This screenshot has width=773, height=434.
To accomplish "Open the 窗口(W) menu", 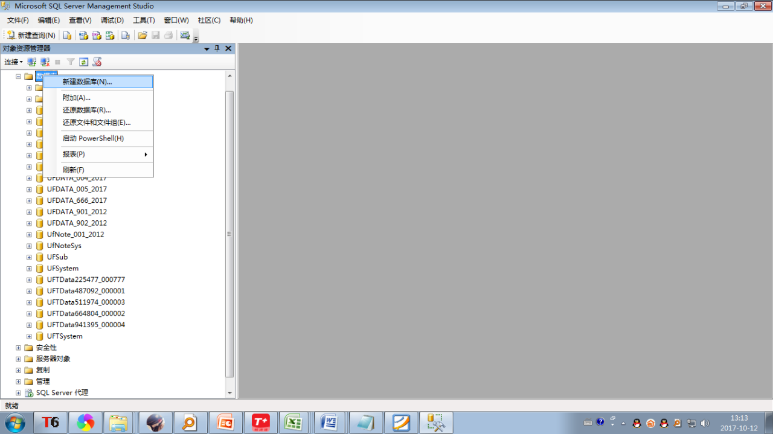I will tap(176, 21).
